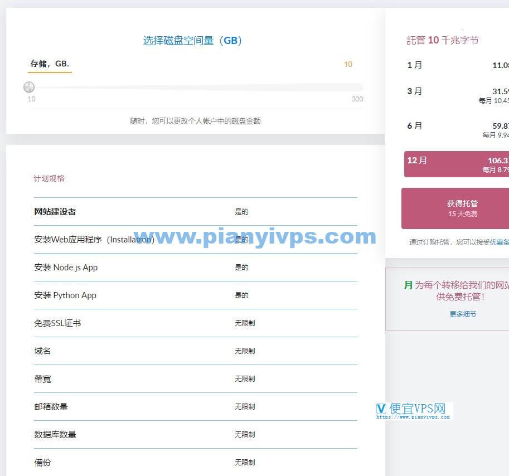Click the 随时，您可以更改 disk note text
Image resolution: width=509 pixels, height=476 pixels.
coord(196,121)
